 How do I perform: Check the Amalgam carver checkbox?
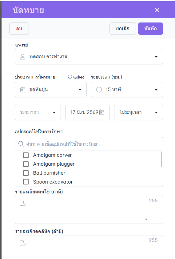pos(26,155)
